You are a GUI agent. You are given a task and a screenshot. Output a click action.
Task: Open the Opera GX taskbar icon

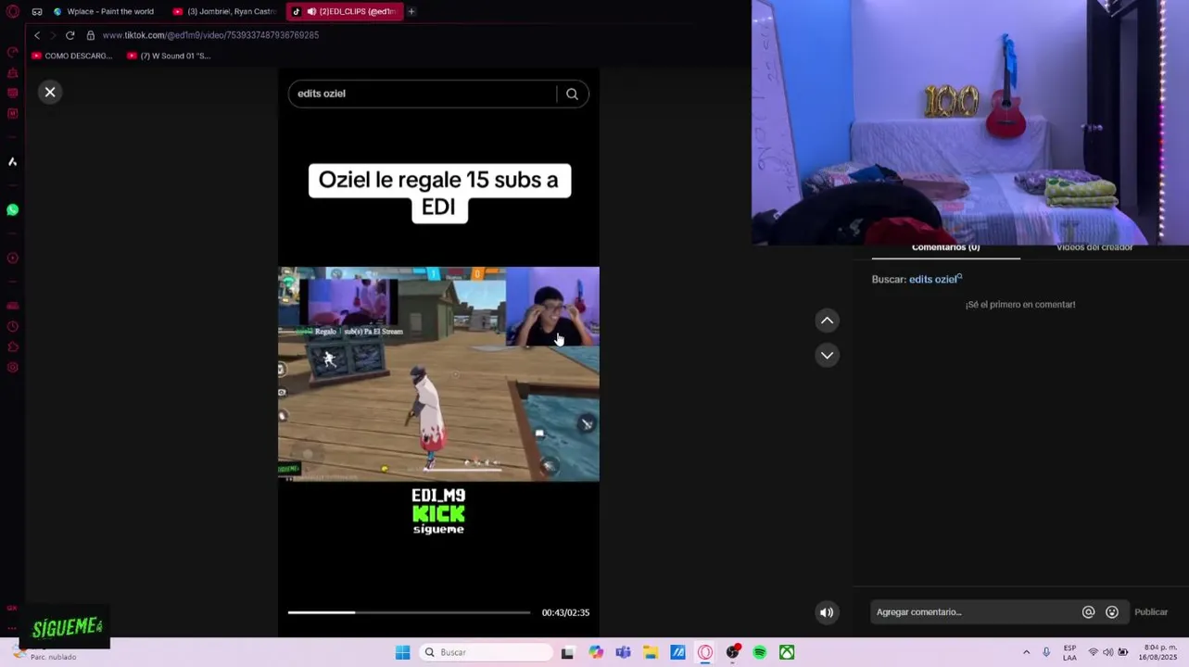[705, 652]
